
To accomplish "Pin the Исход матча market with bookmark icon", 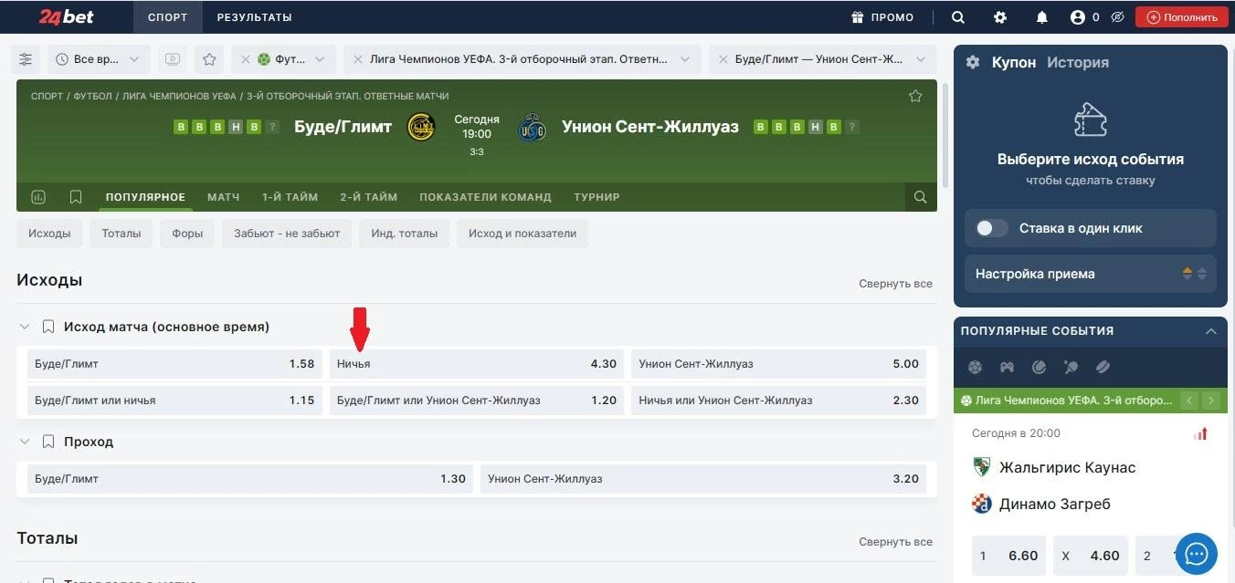I will pyautogui.click(x=48, y=327).
